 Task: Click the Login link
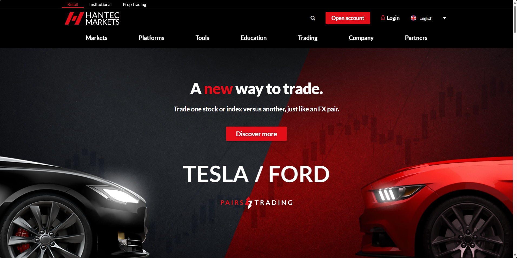pos(393,18)
